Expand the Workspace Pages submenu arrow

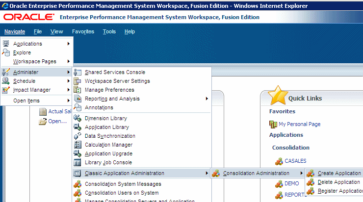[x=69, y=61]
